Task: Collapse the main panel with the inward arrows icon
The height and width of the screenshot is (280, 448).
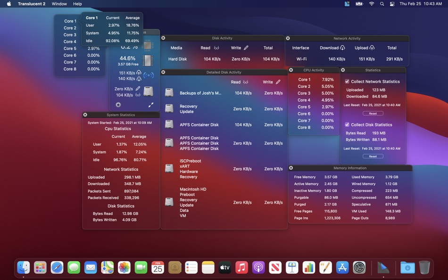Action: (151, 105)
